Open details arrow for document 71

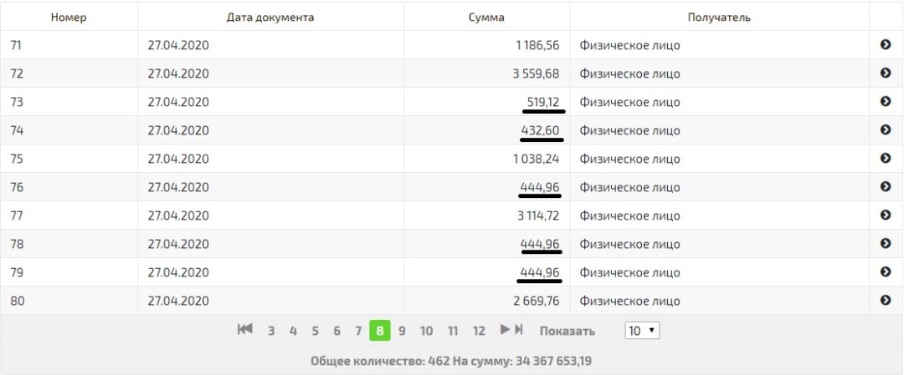click(886, 45)
